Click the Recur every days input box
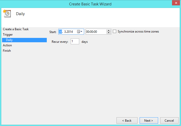181x126 pixels. (75, 41)
